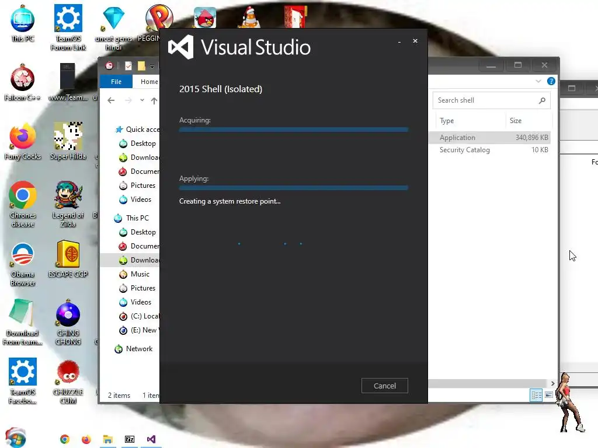The image size is (598, 448).
Task: Open Falcon C++ desktop icon
Action: [23, 83]
